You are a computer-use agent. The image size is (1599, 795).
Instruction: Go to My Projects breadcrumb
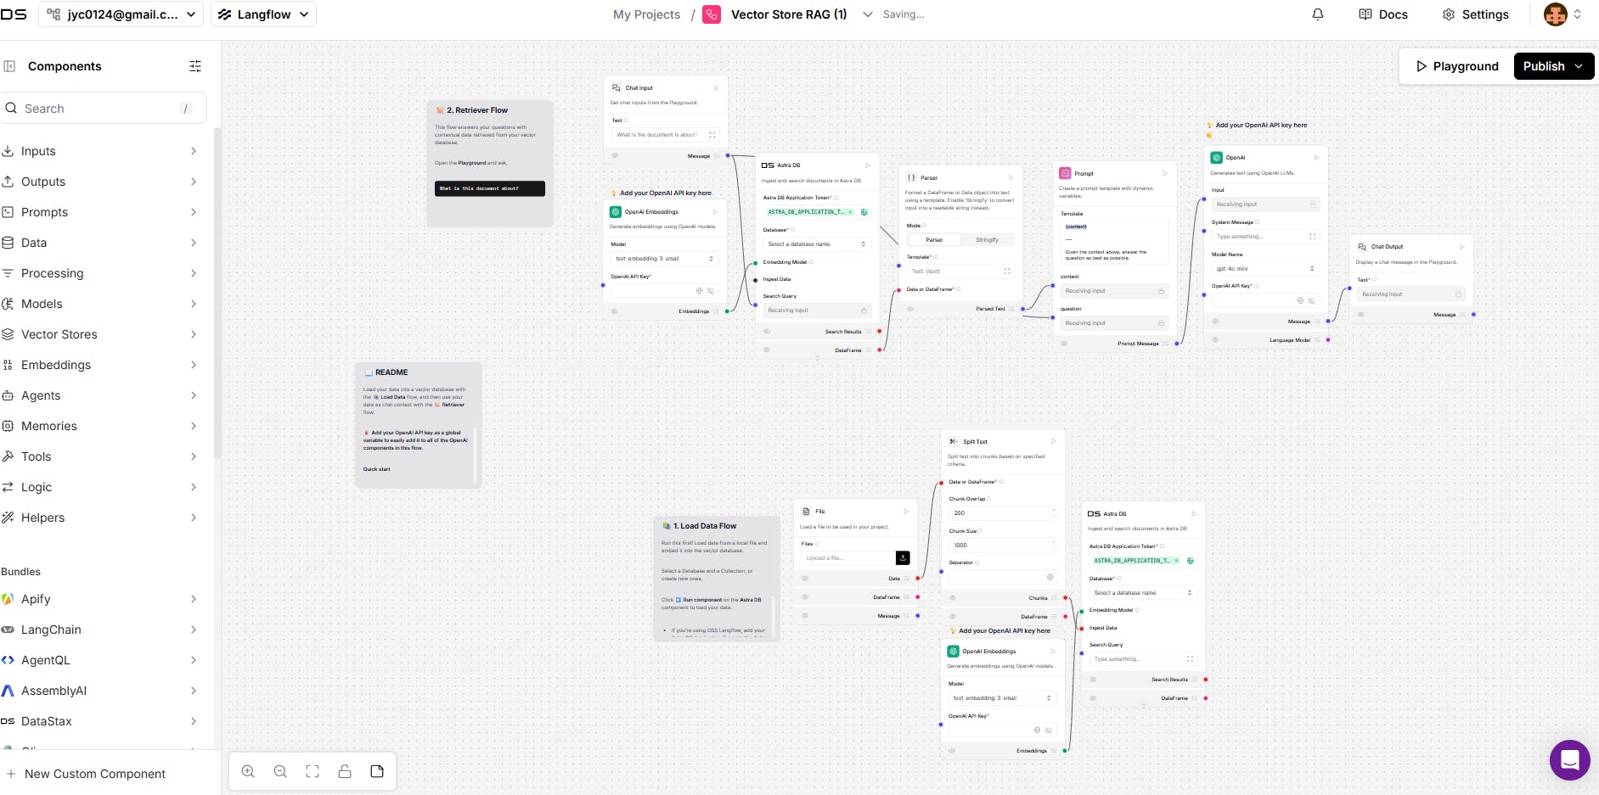pos(646,14)
